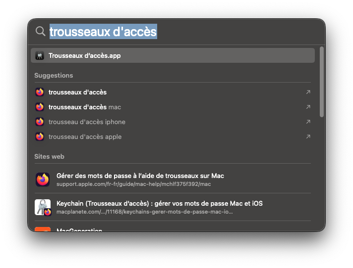Open arrow for "trousseau d'accès apple" suggestion

(308, 136)
